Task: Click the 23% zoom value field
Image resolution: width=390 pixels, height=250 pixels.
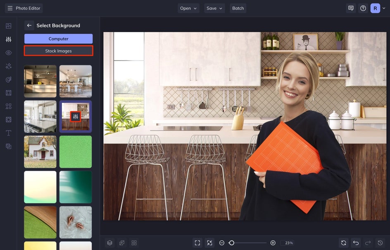Action: [x=288, y=243]
